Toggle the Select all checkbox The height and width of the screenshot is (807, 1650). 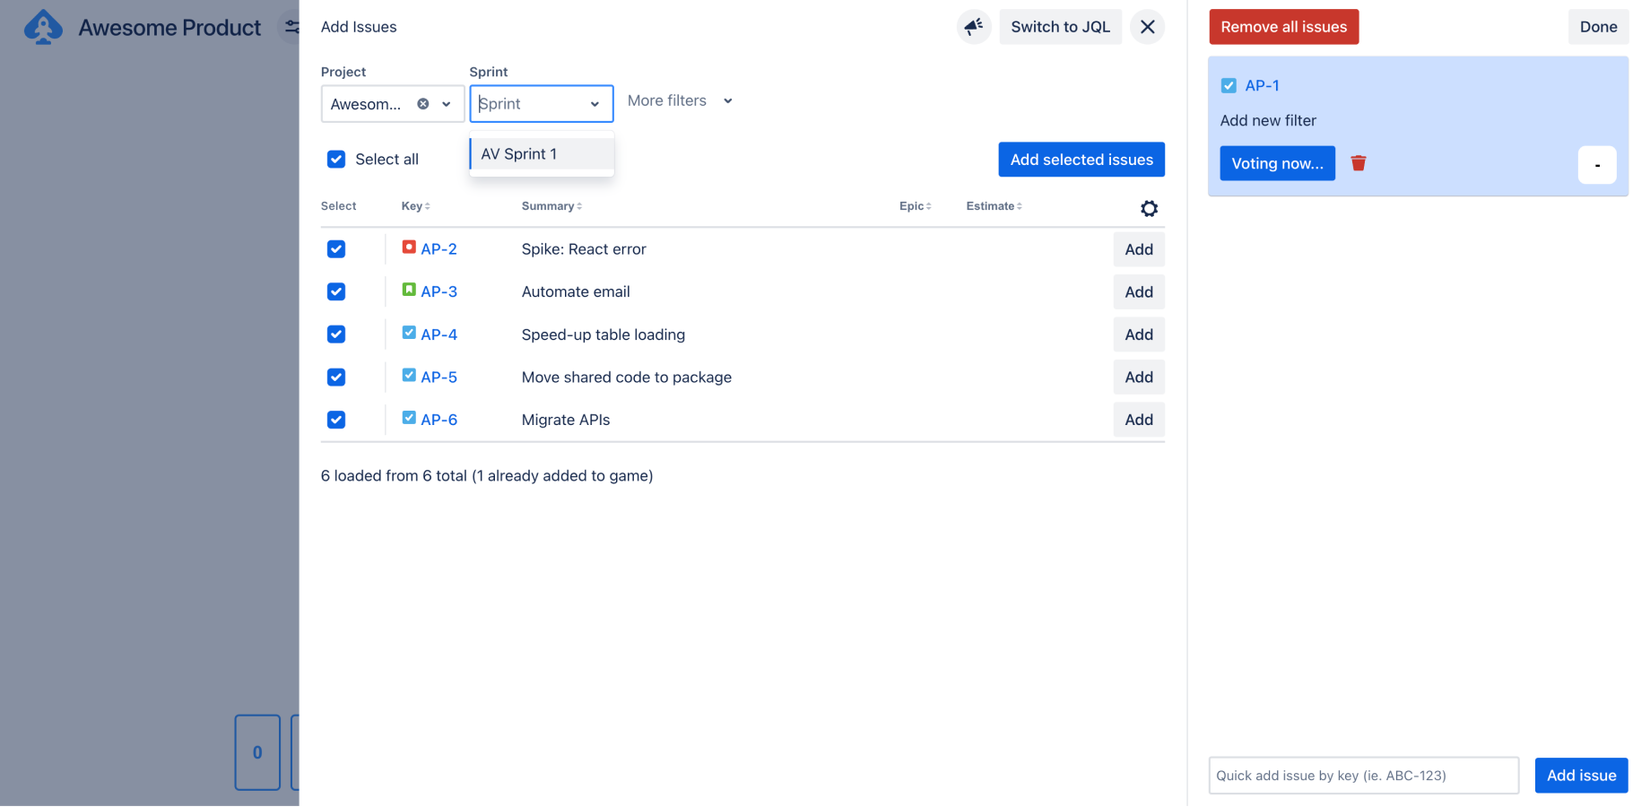coord(336,159)
